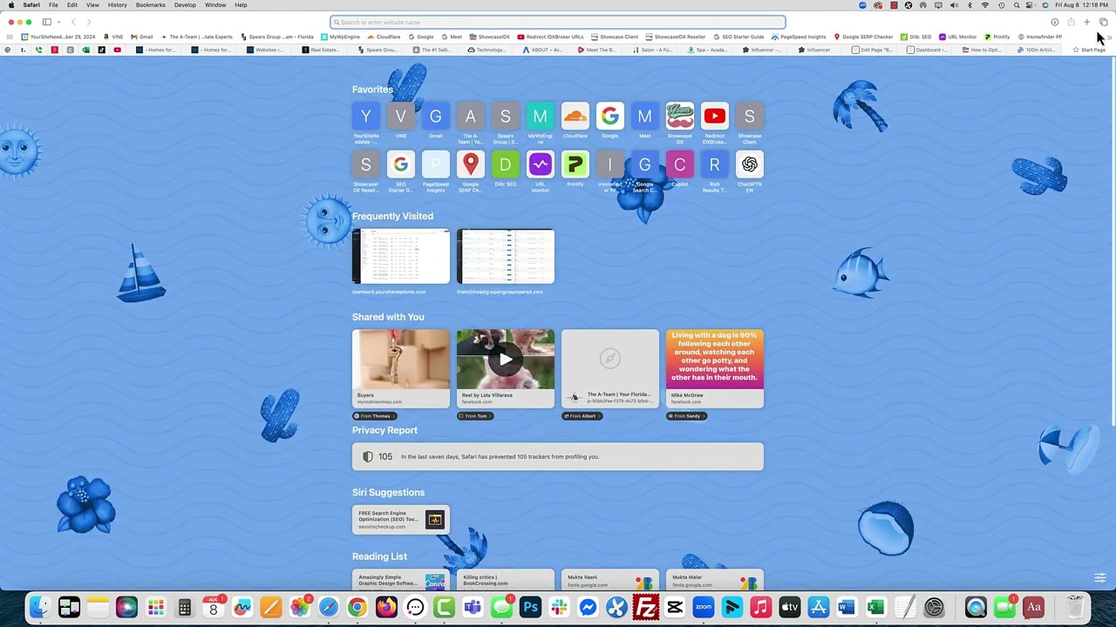Open the File menu
This screenshot has width=1116, height=627.
(53, 5)
